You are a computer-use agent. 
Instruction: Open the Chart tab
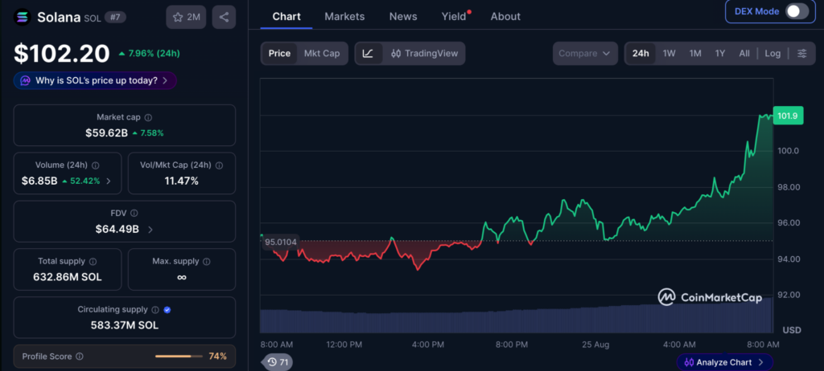[286, 16]
